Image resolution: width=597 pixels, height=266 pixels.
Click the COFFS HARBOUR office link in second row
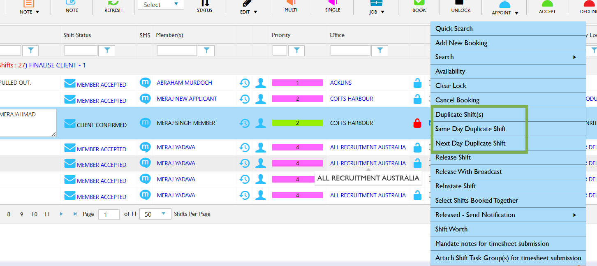click(352, 99)
